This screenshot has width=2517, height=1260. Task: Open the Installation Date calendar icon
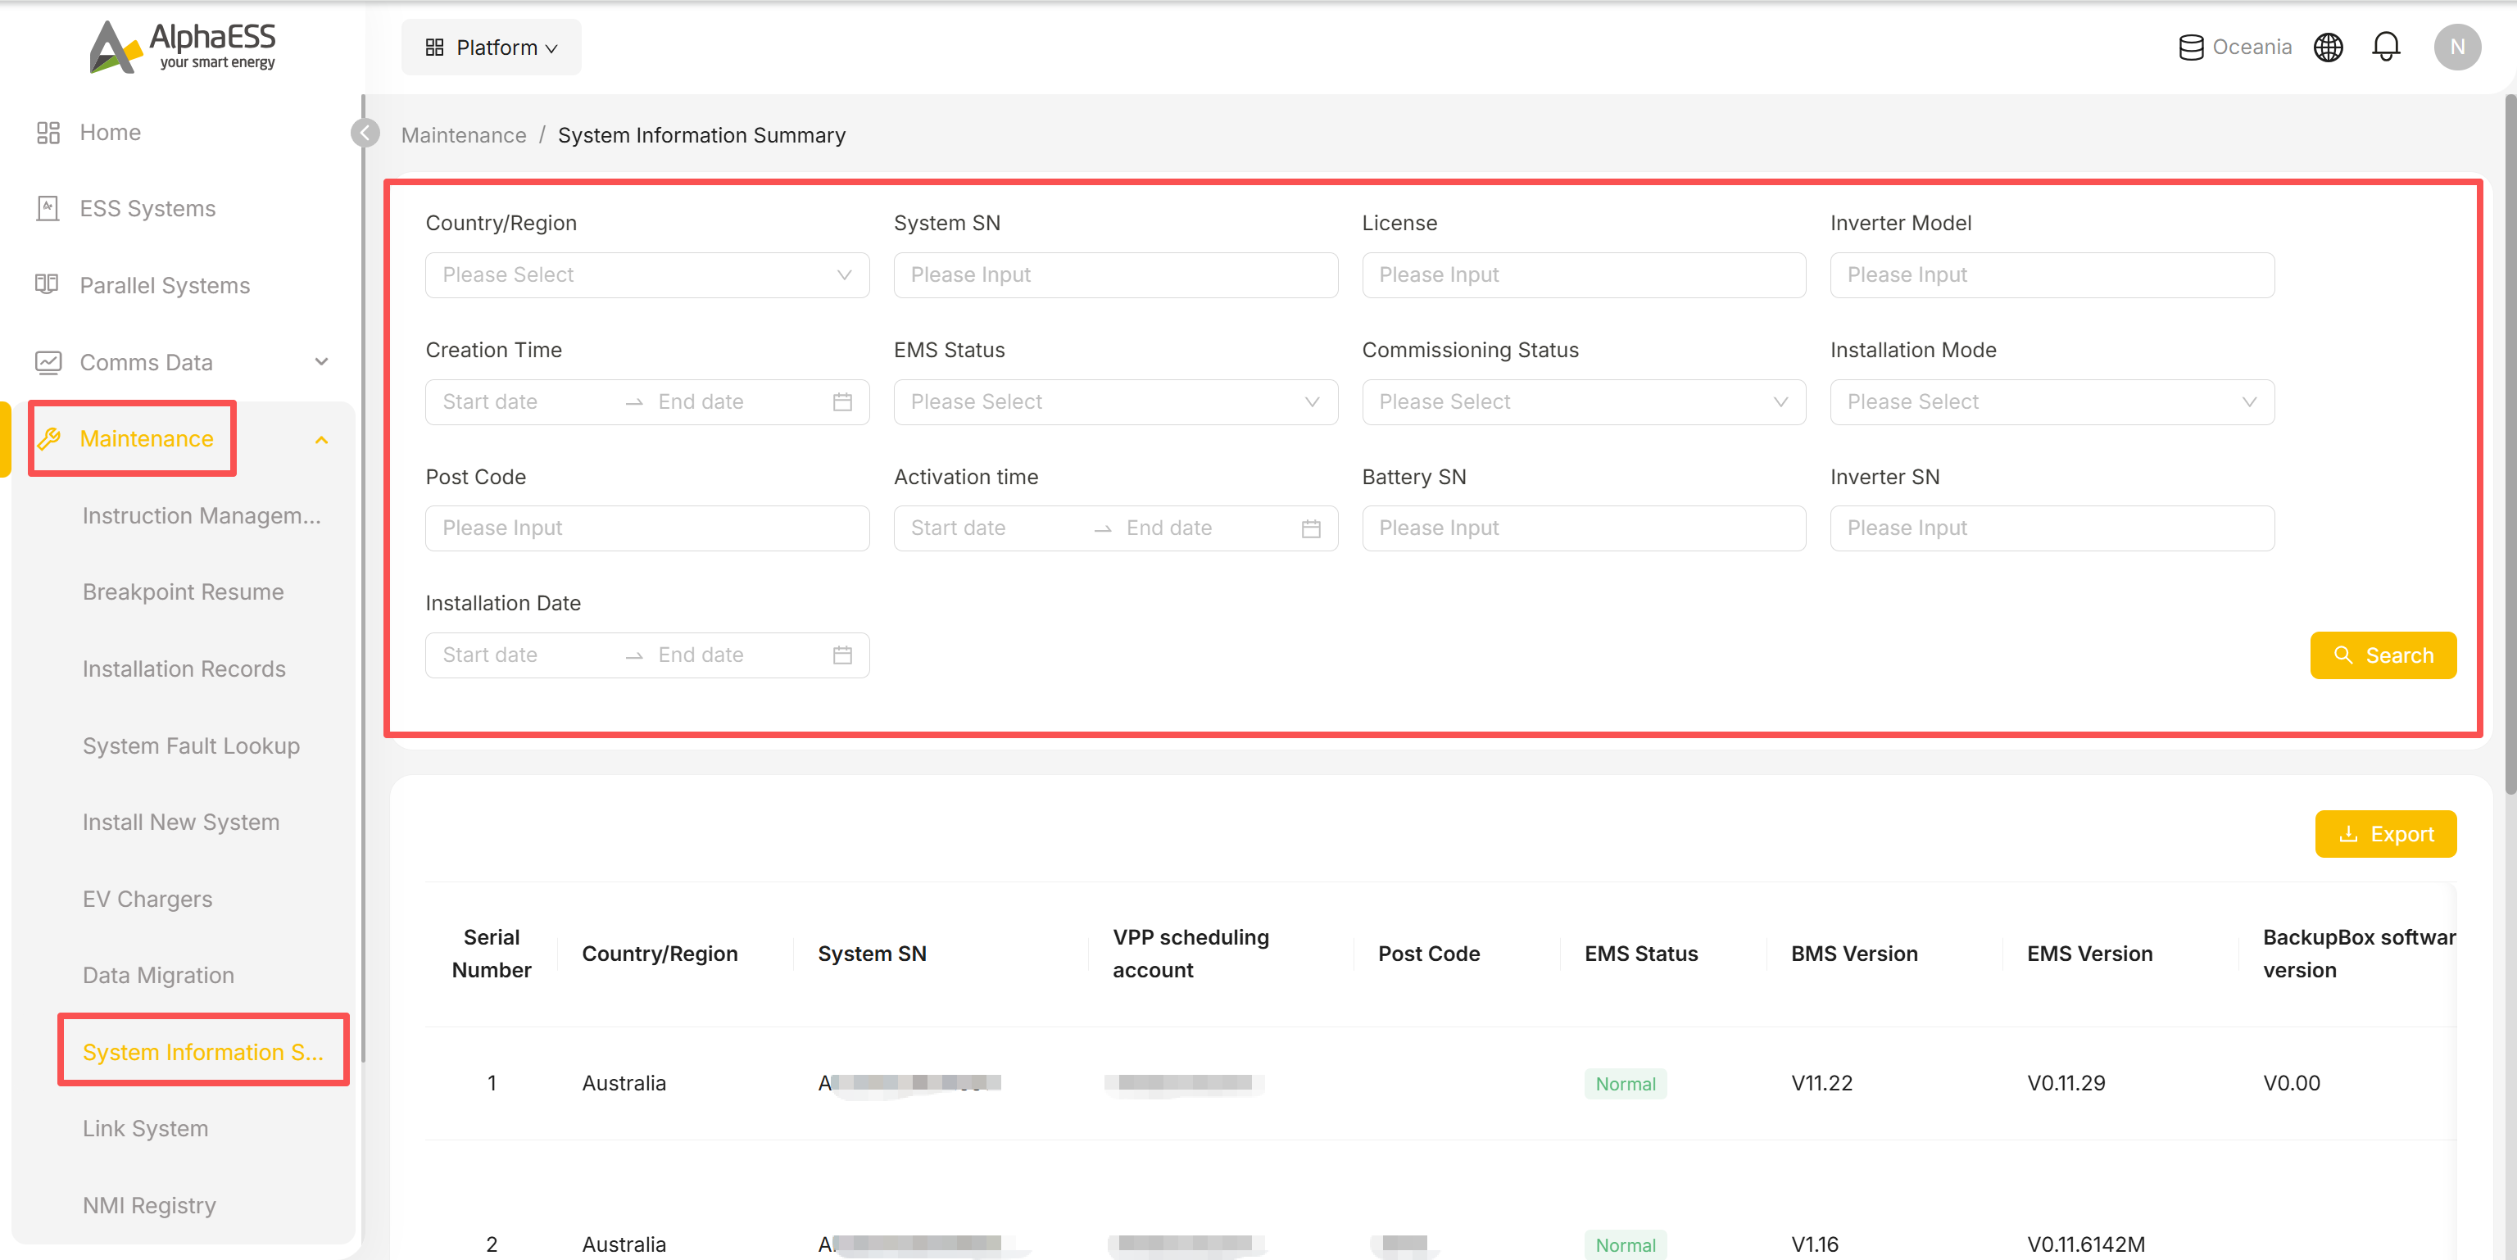click(x=842, y=655)
